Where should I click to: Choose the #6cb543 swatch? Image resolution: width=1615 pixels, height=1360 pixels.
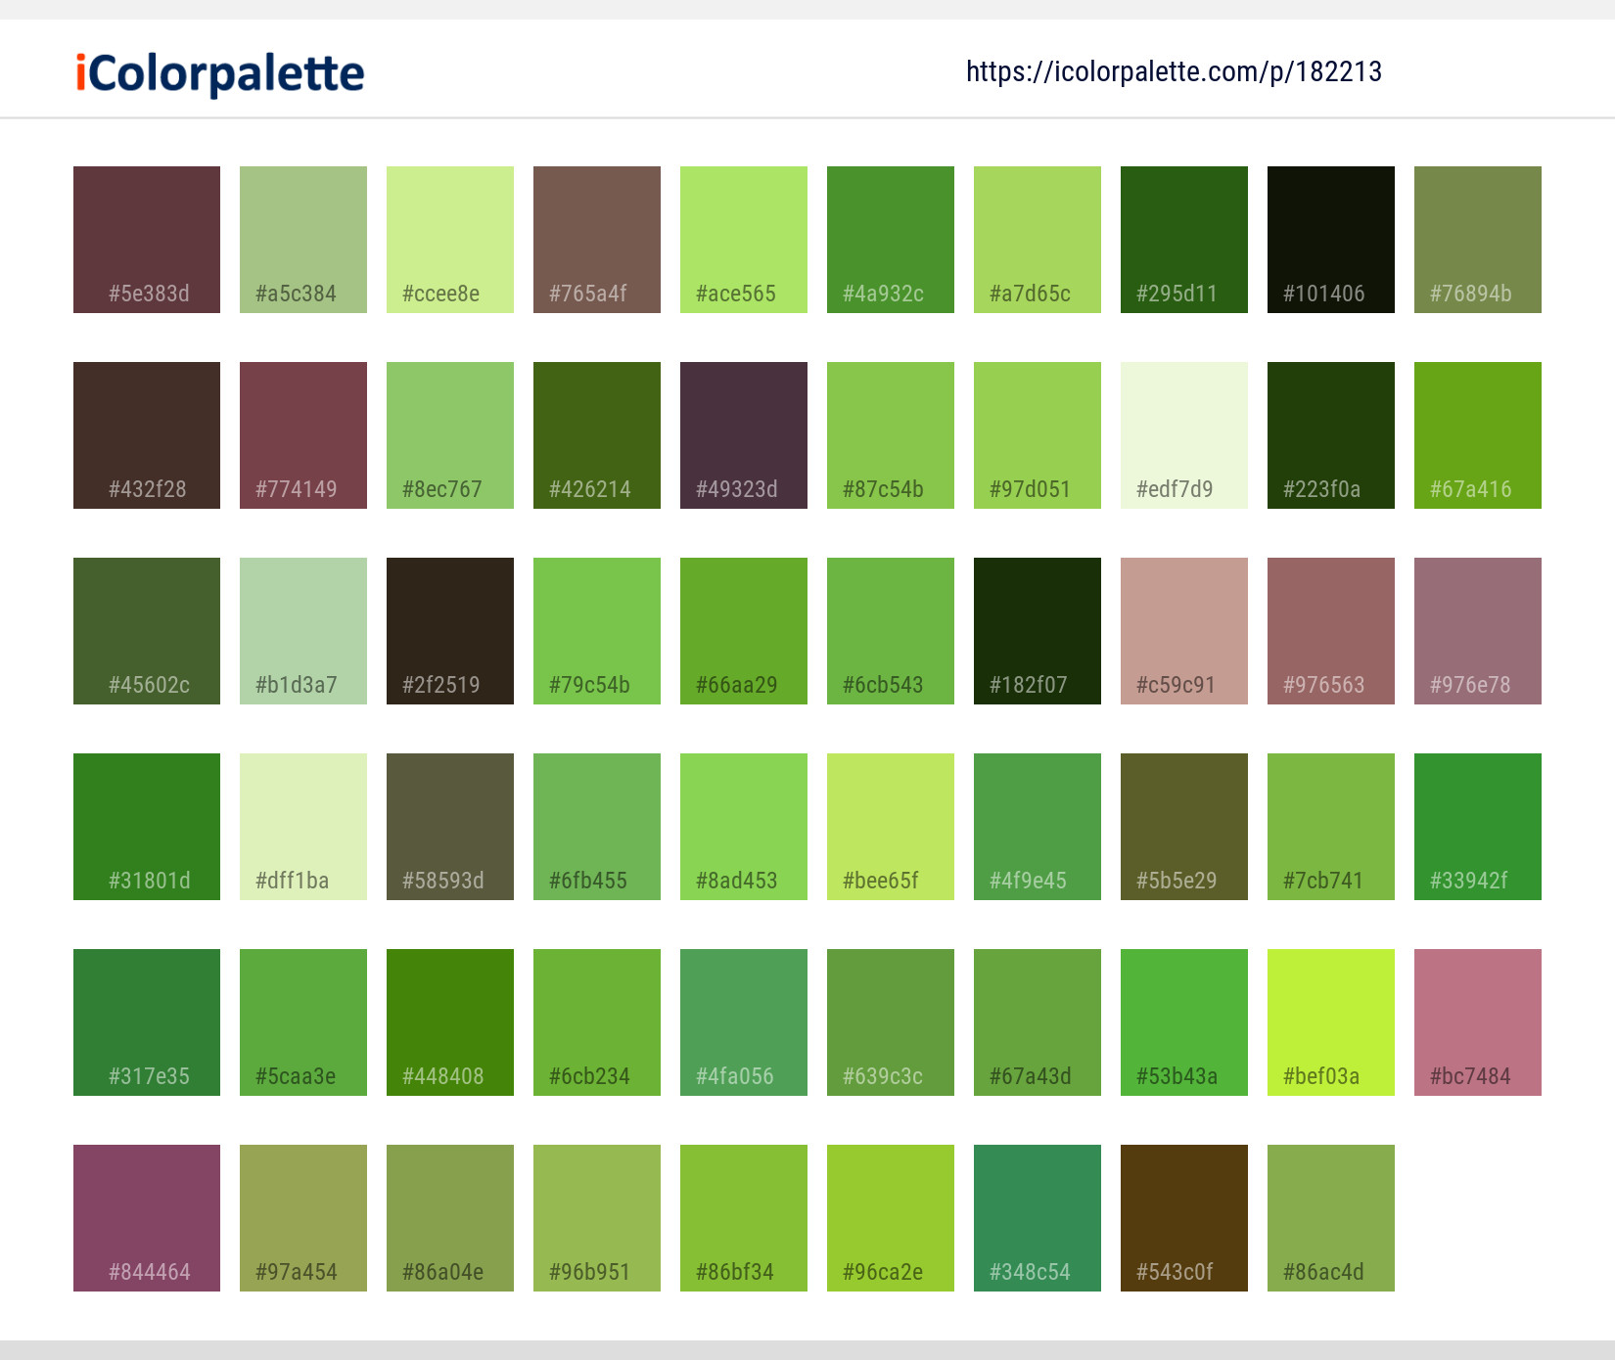[x=891, y=631]
